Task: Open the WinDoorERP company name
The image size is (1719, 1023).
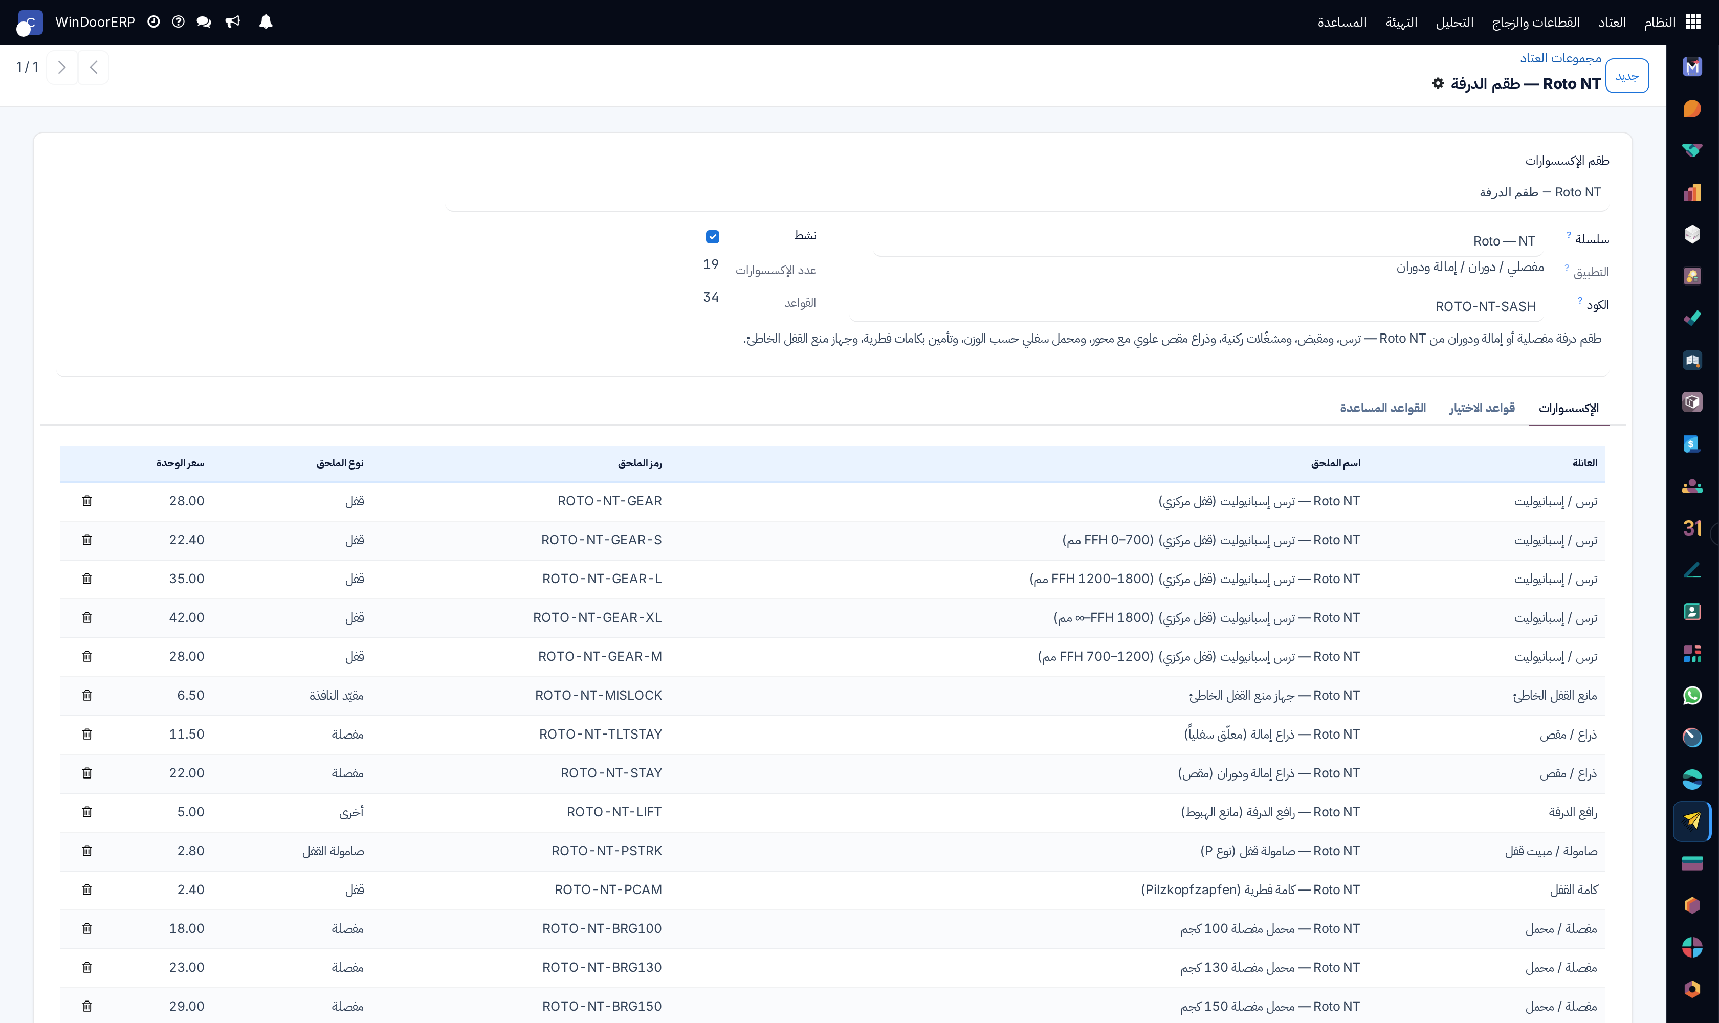Action: point(95,22)
